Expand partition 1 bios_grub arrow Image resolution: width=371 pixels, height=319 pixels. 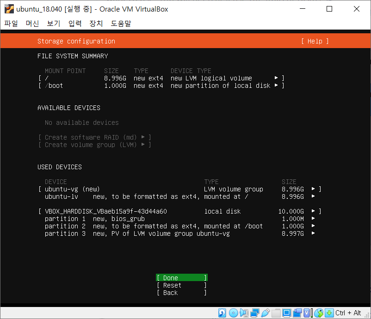(x=313, y=219)
